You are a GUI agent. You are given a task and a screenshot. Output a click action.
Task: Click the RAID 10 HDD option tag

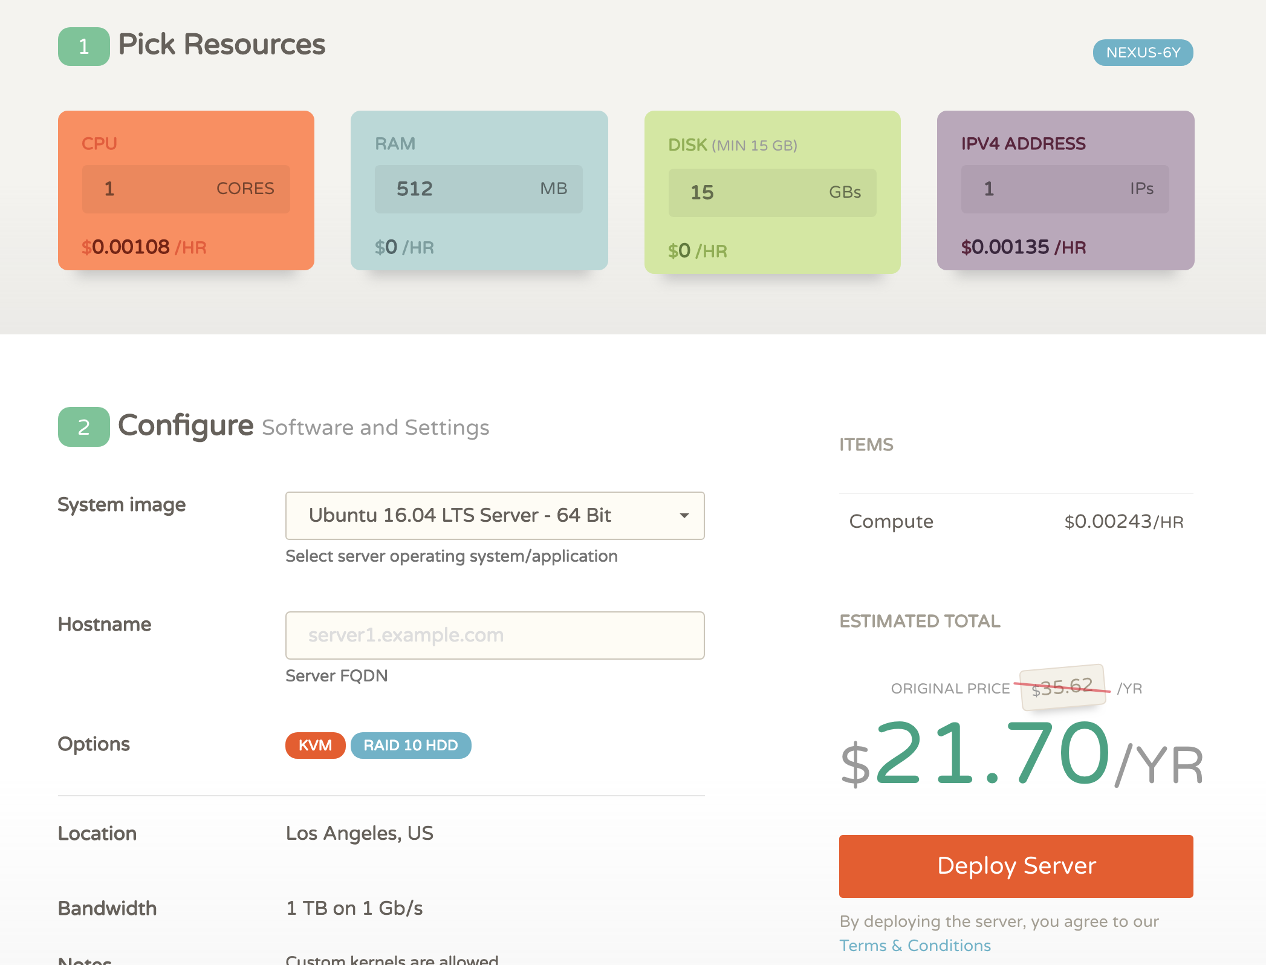point(411,745)
